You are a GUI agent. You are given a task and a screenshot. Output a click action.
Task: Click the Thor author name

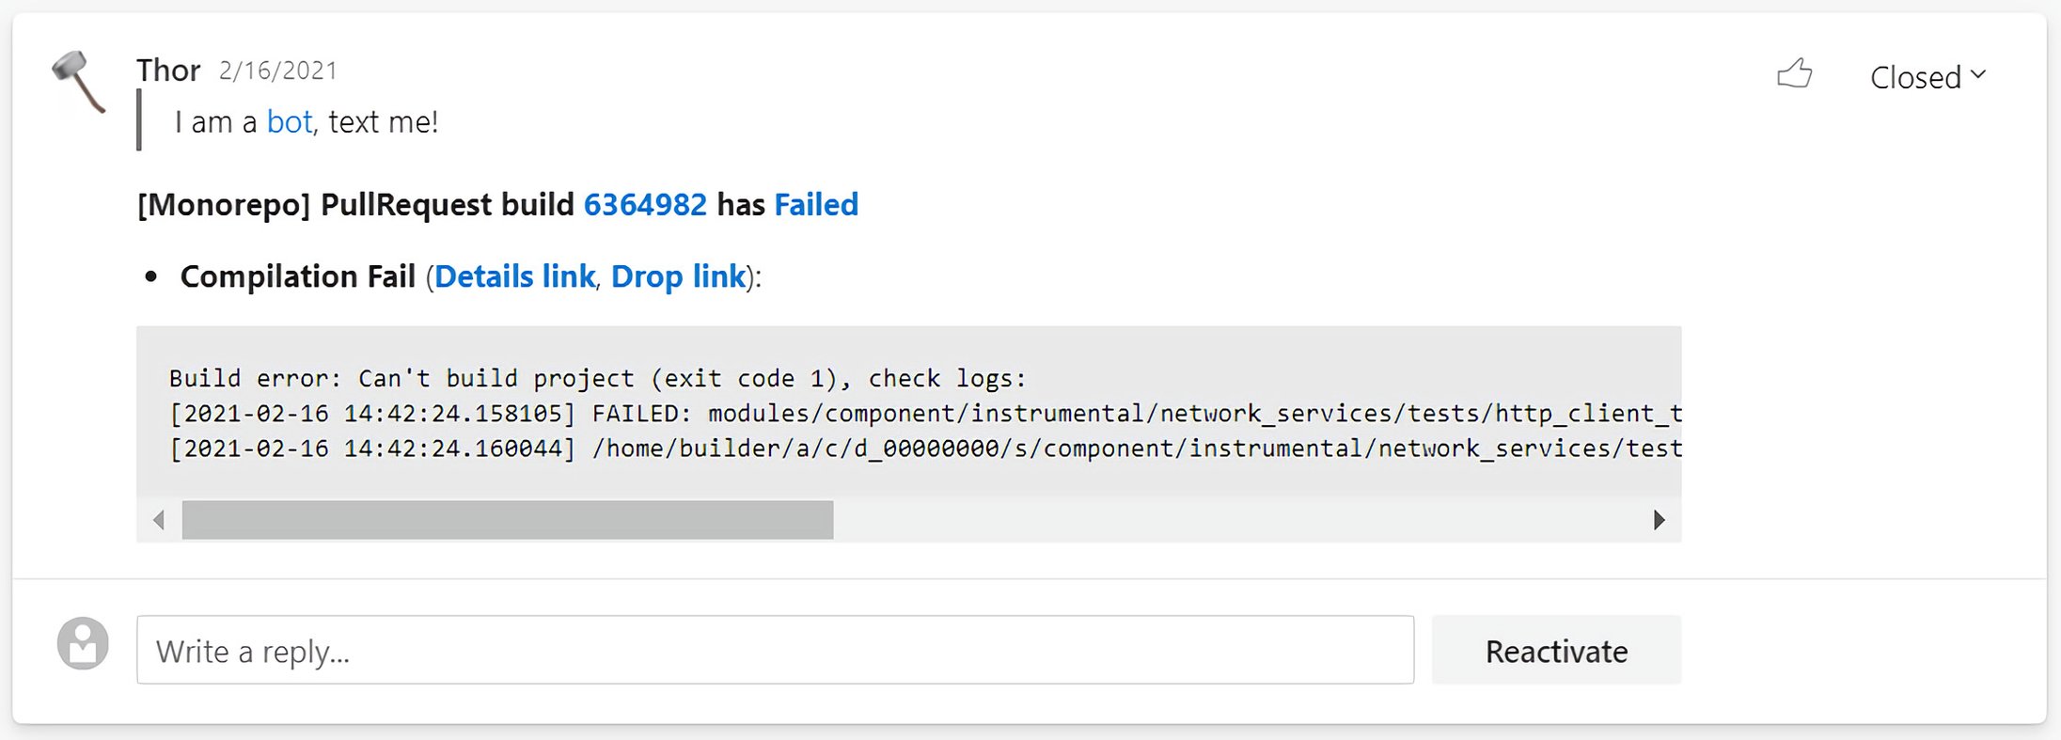tap(168, 71)
